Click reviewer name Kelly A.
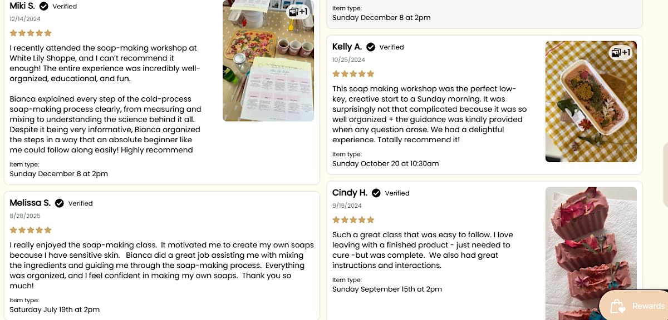 pos(347,47)
